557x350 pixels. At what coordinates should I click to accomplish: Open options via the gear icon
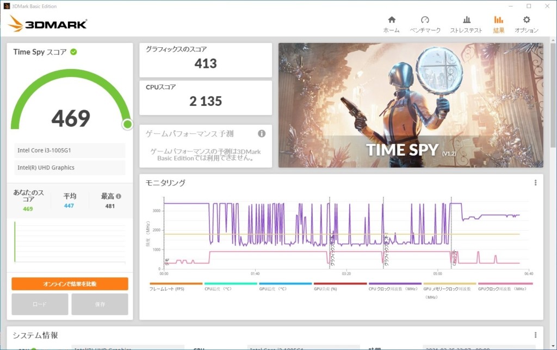pos(527,20)
